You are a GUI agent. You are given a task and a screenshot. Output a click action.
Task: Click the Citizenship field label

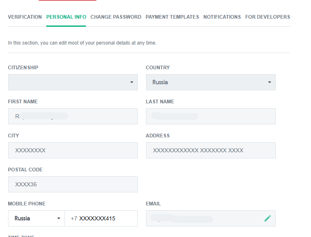(23, 68)
